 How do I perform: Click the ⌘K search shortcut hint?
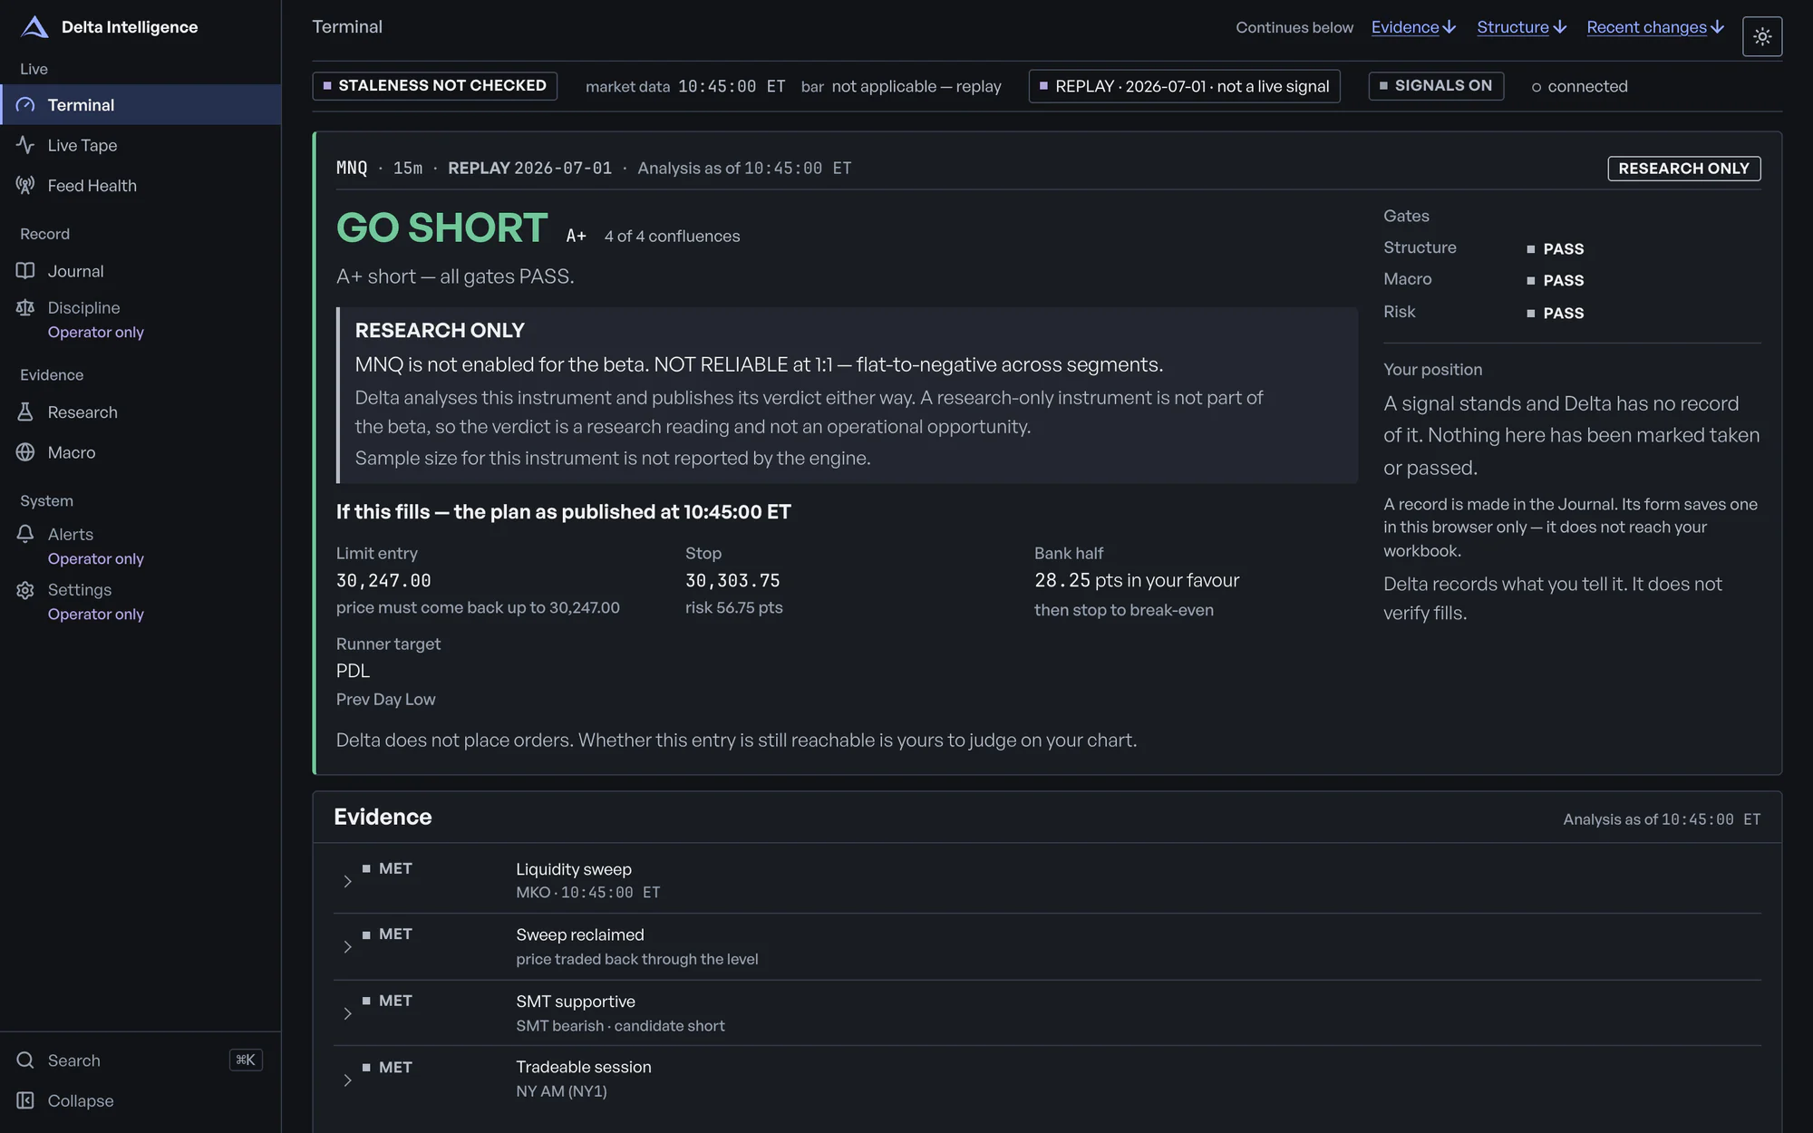click(x=246, y=1060)
